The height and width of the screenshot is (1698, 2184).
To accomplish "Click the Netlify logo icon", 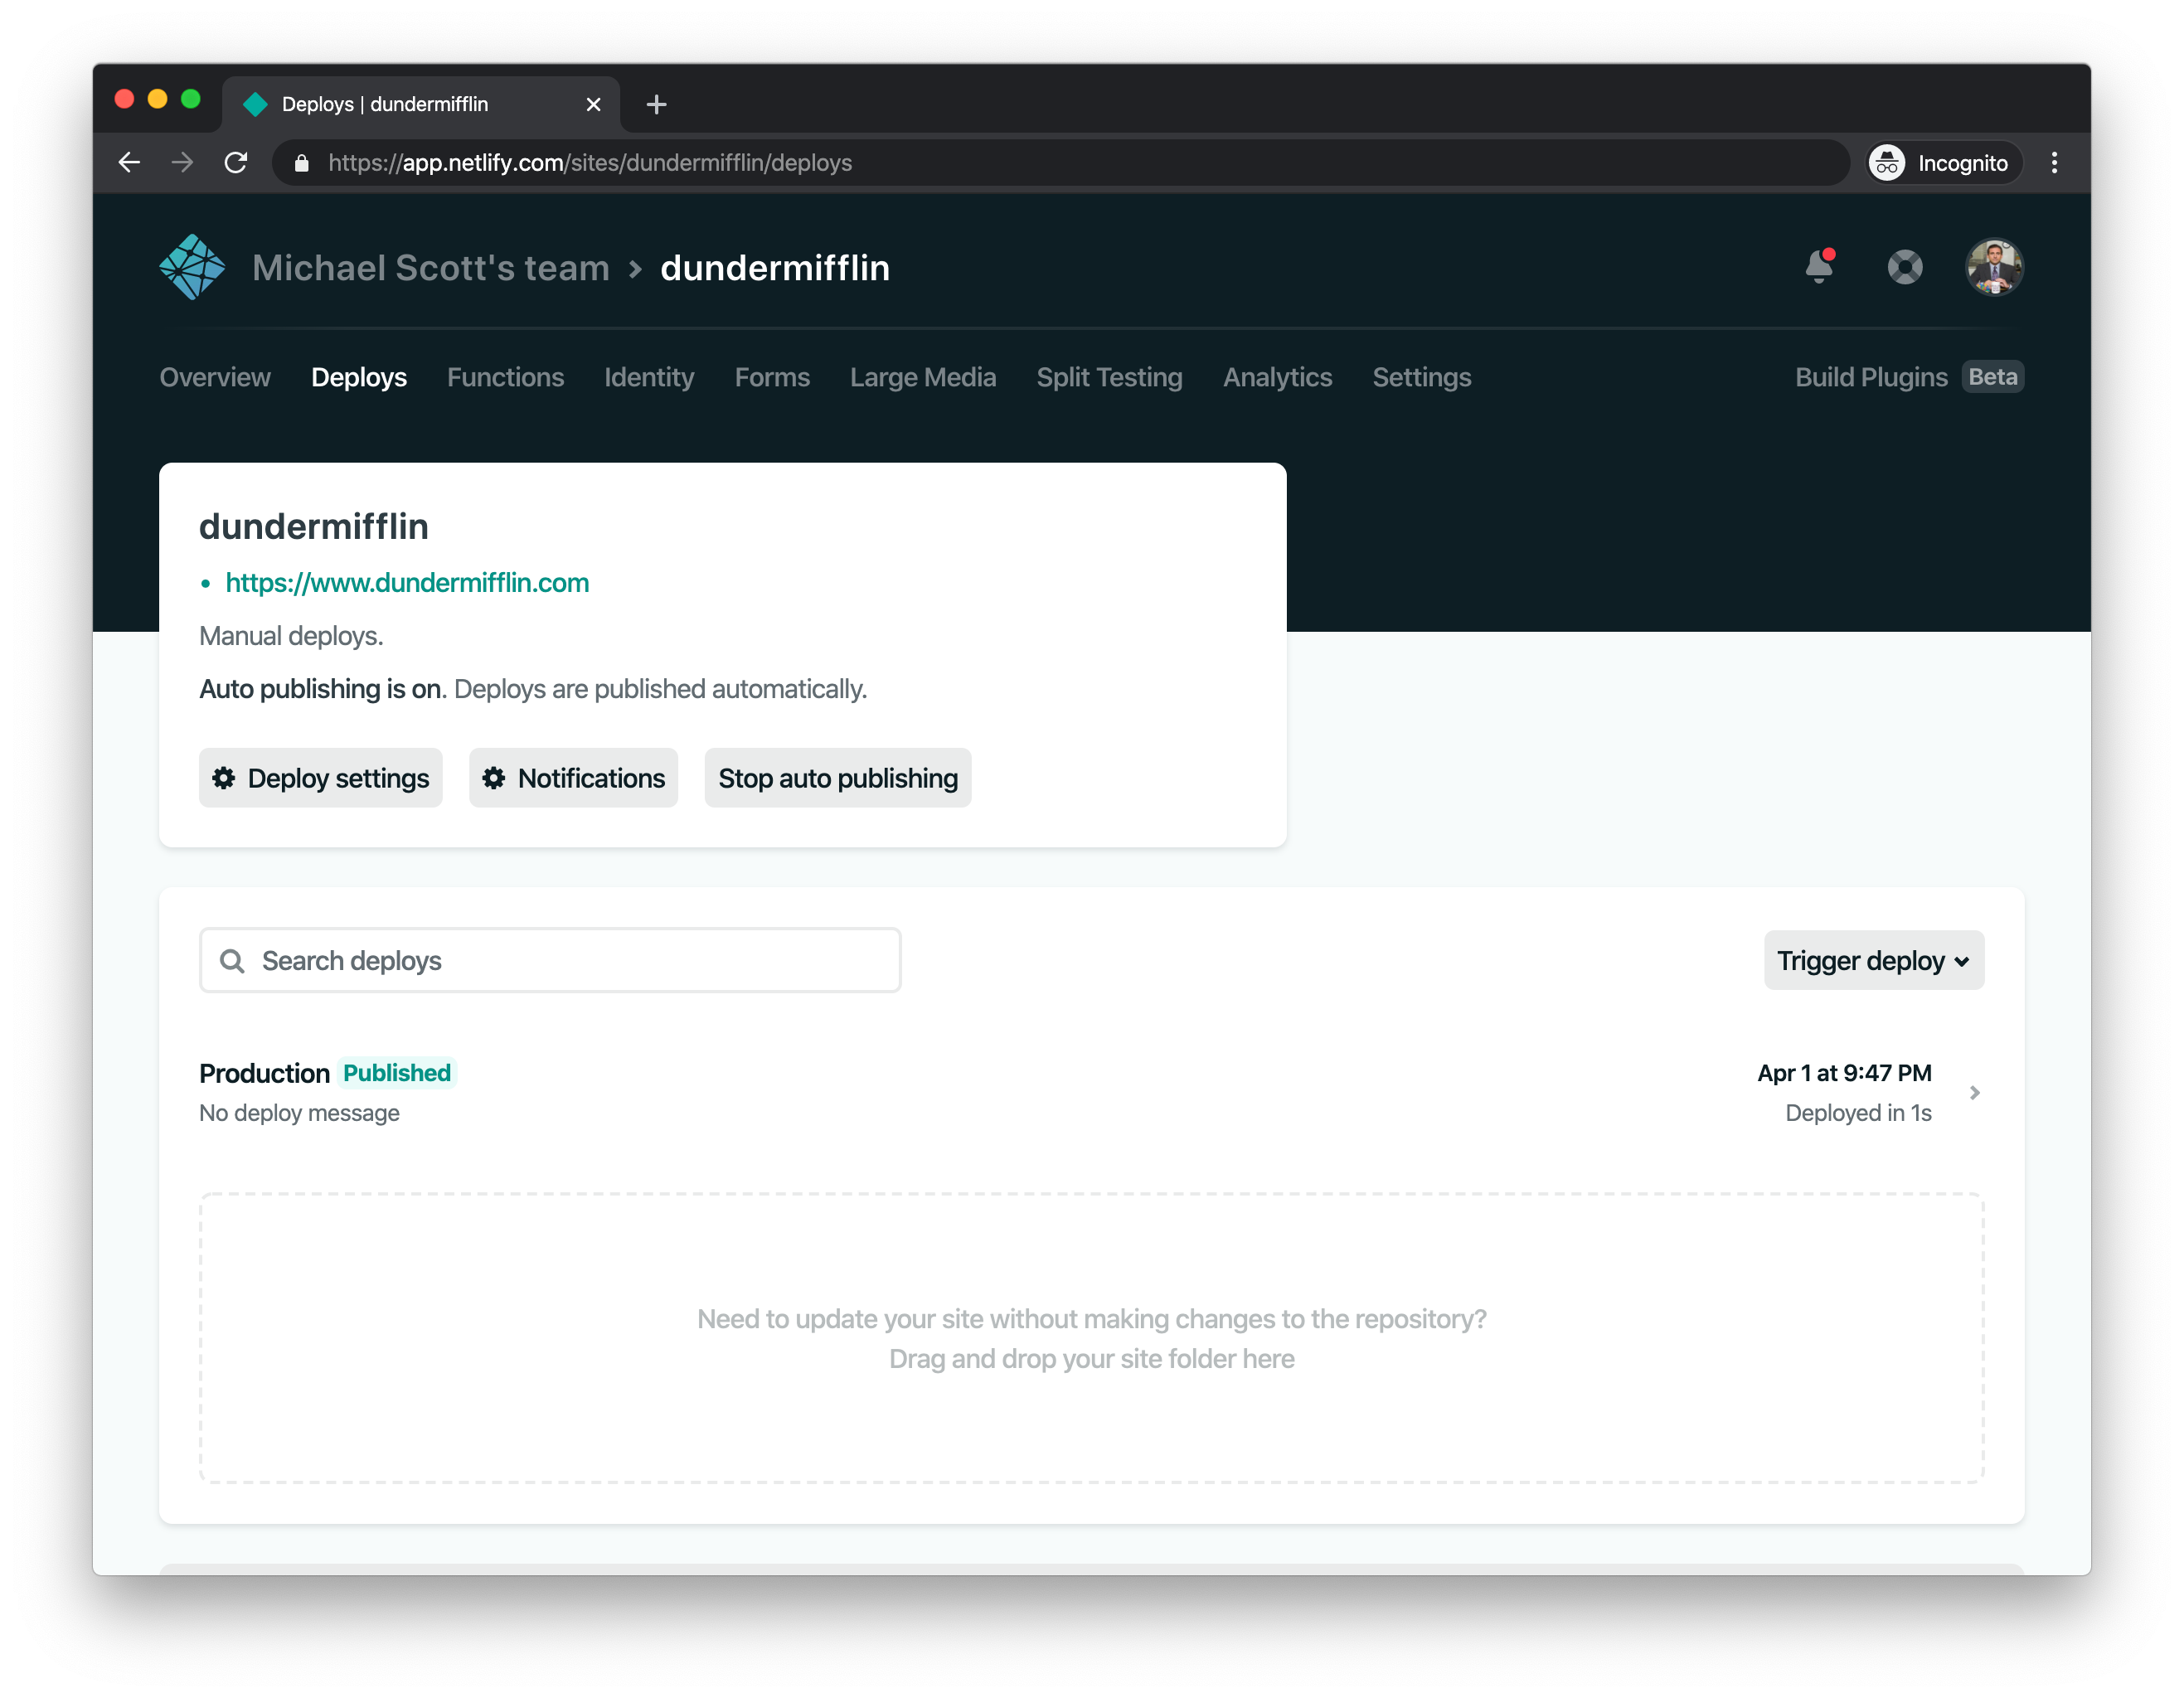I will click(x=192, y=267).
